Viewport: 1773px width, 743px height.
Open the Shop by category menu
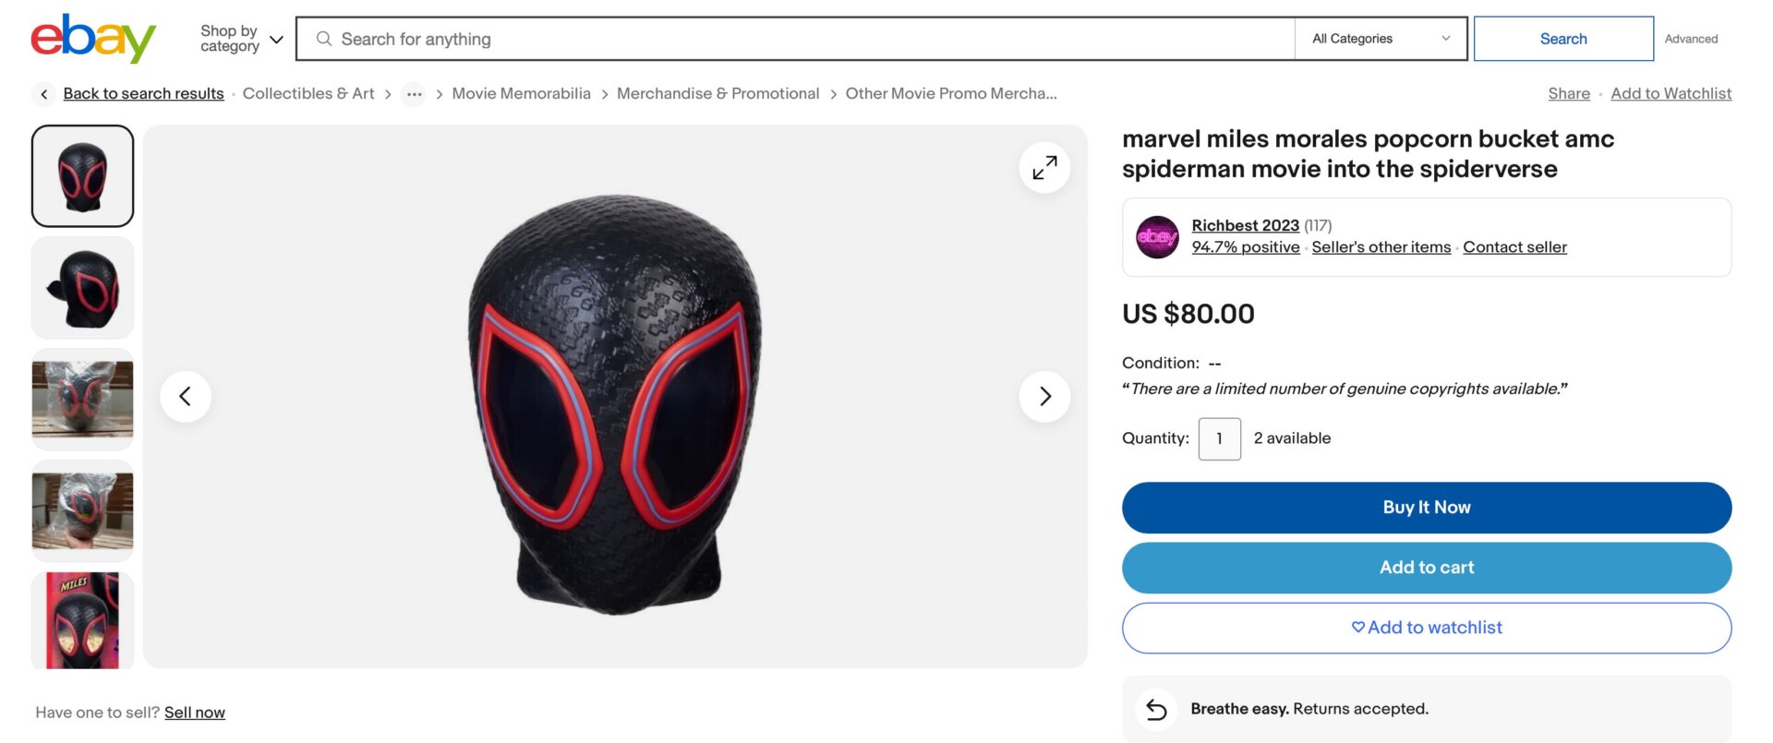pyautogui.click(x=238, y=38)
